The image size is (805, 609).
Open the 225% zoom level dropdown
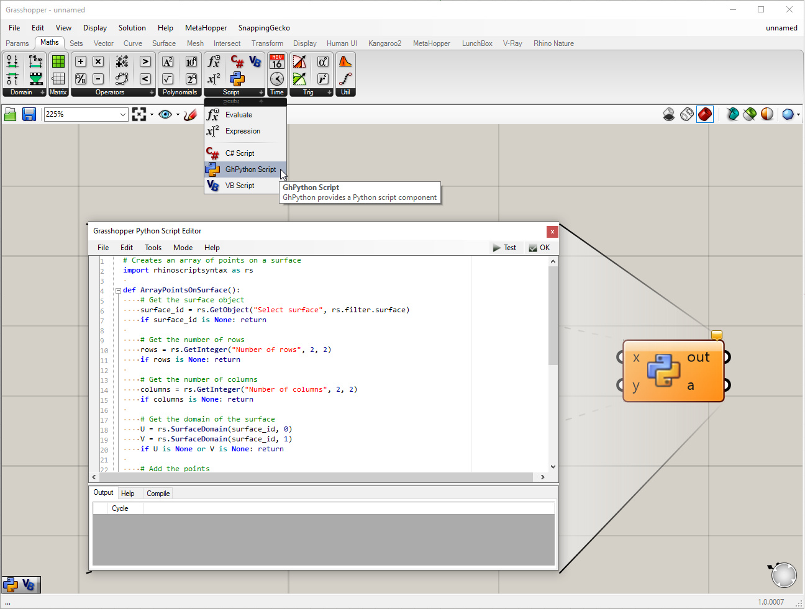tap(122, 114)
